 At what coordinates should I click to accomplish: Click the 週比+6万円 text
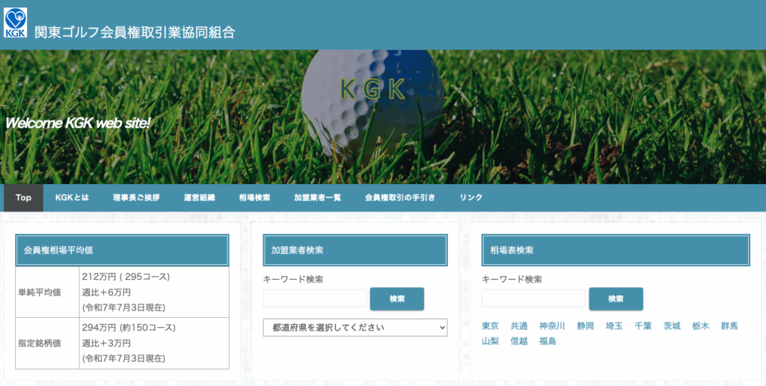106,292
